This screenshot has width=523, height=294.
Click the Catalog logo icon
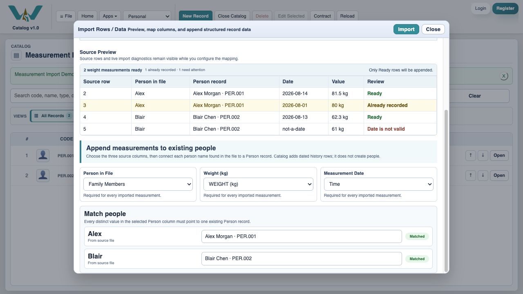click(x=25, y=14)
